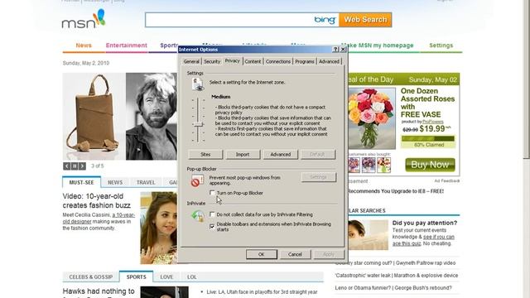
Task: Enable the Turn on Pop-up Blocker checkbox
Action: pyautogui.click(x=212, y=193)
